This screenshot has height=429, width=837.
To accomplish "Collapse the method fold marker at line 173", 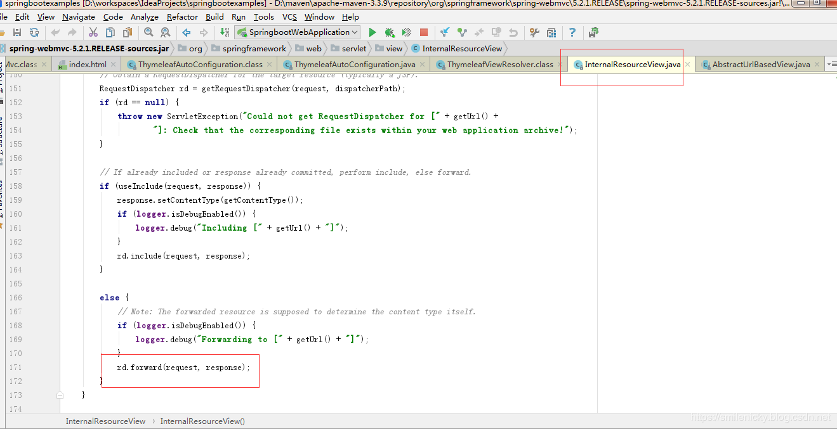I will coord(60,395).
